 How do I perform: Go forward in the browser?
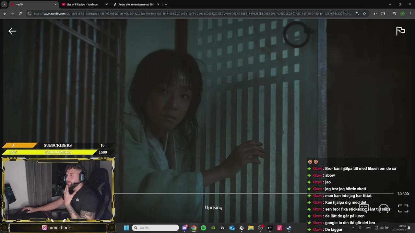tap(12, 14)
